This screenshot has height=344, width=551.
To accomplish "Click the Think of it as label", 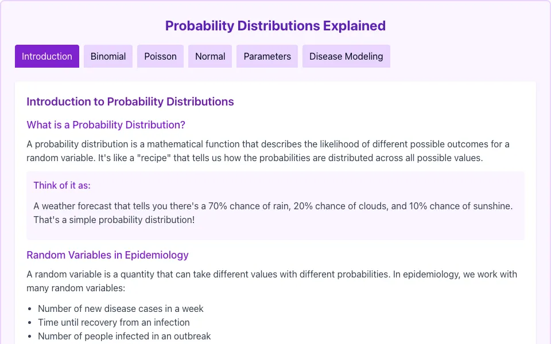I will point(62,185).
